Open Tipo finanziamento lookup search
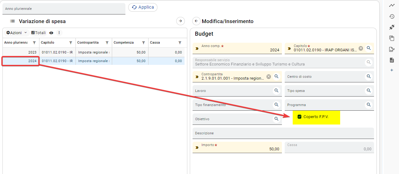The image size is (399, 174). click(x=276, y=105)
